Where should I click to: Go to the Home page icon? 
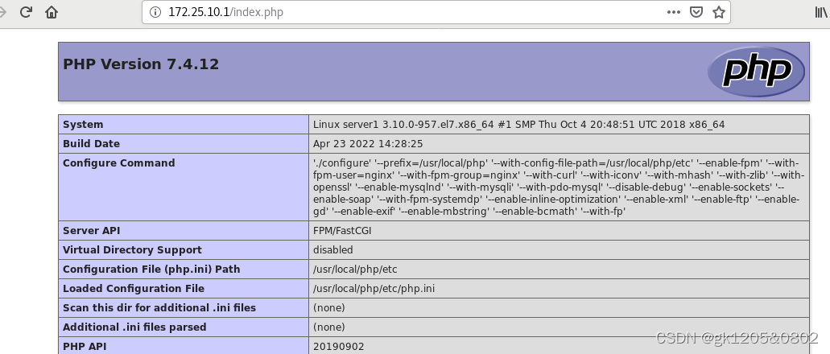[x=52, y=11]
